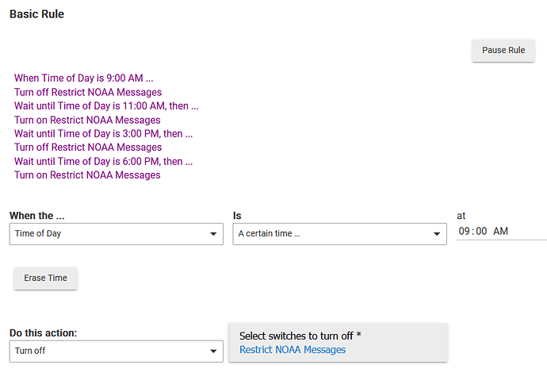Open the 'Turn off' action dropdown
The height and width of the screenshot is (384, 547).
point(116,351)
